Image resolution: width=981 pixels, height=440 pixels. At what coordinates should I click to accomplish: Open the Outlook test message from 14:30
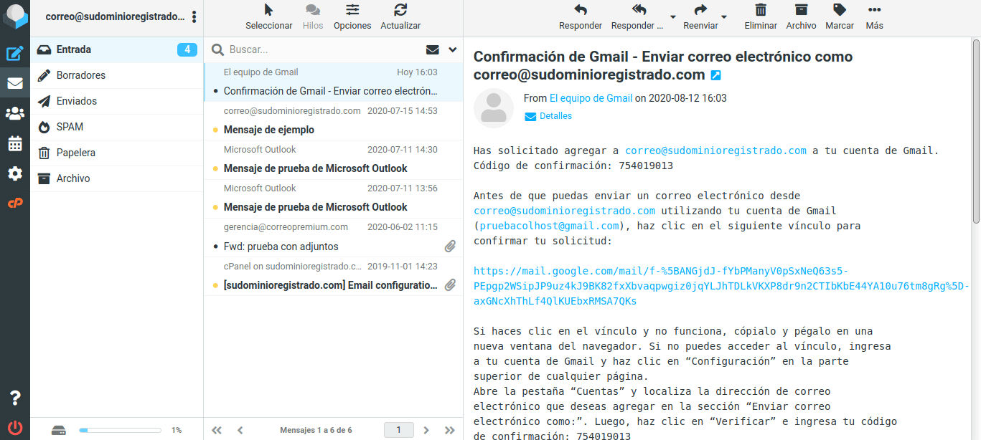point(333,159)
